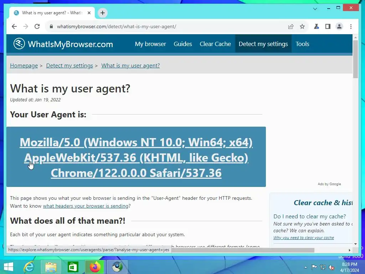This screenshot has width=365, height=274.
Task: Open network status tray icon
Action: tap(323, 267)
